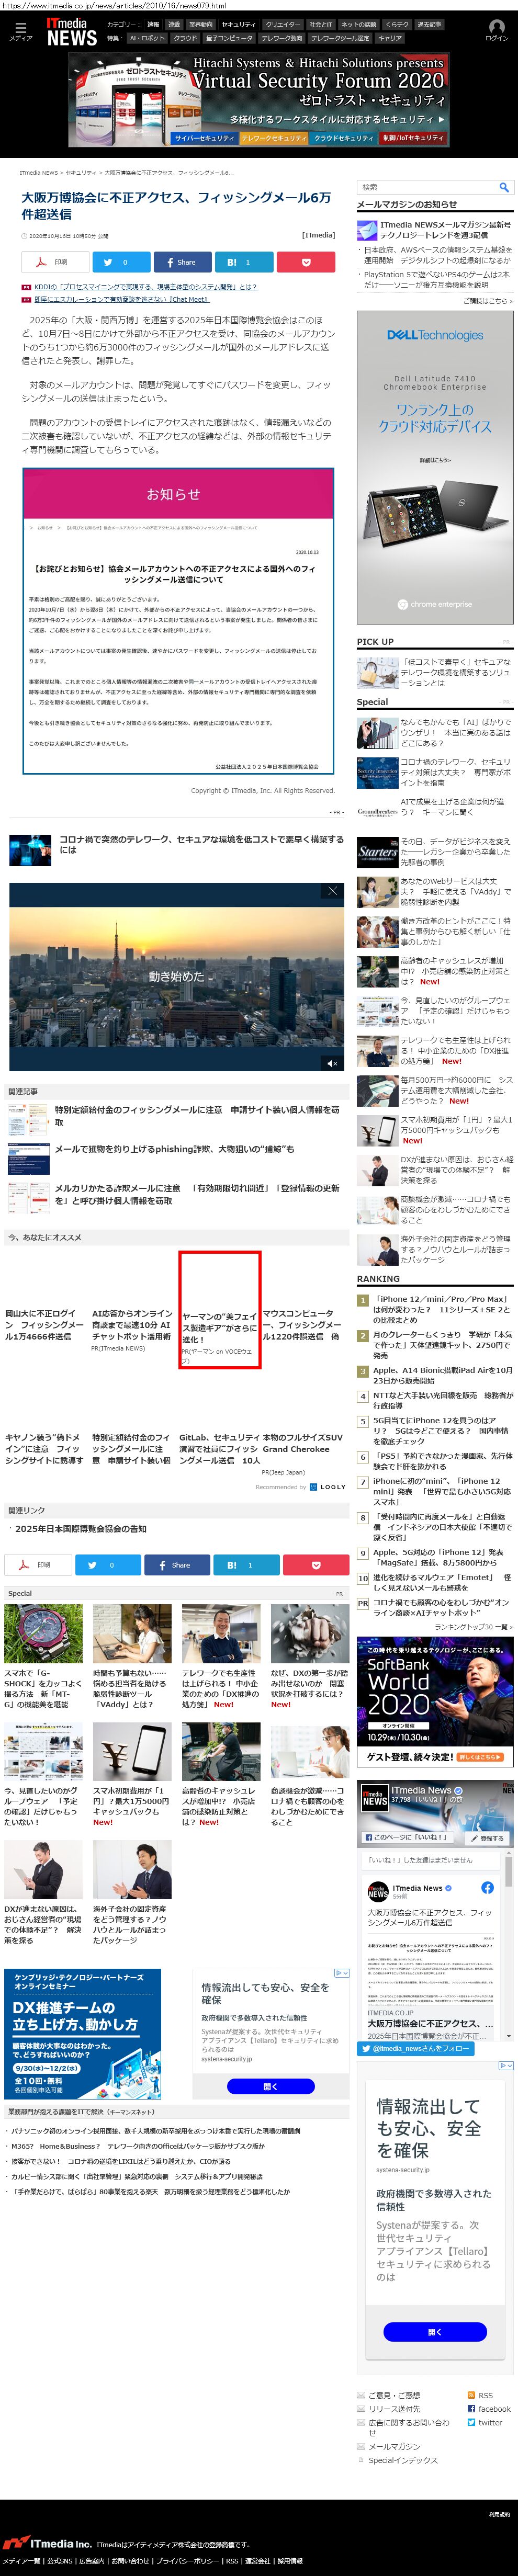Open facebook link in footer

click(488, 2409)
